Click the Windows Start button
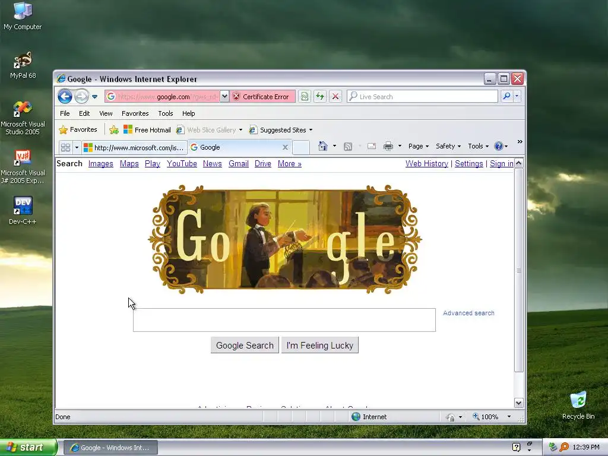Image resolution: width=608 pixels, height=456 pixels. (x=28, y=448)
